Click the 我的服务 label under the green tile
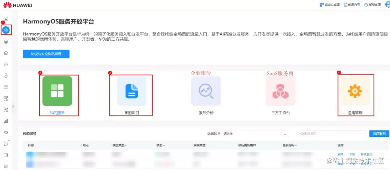 click(57, 113)
